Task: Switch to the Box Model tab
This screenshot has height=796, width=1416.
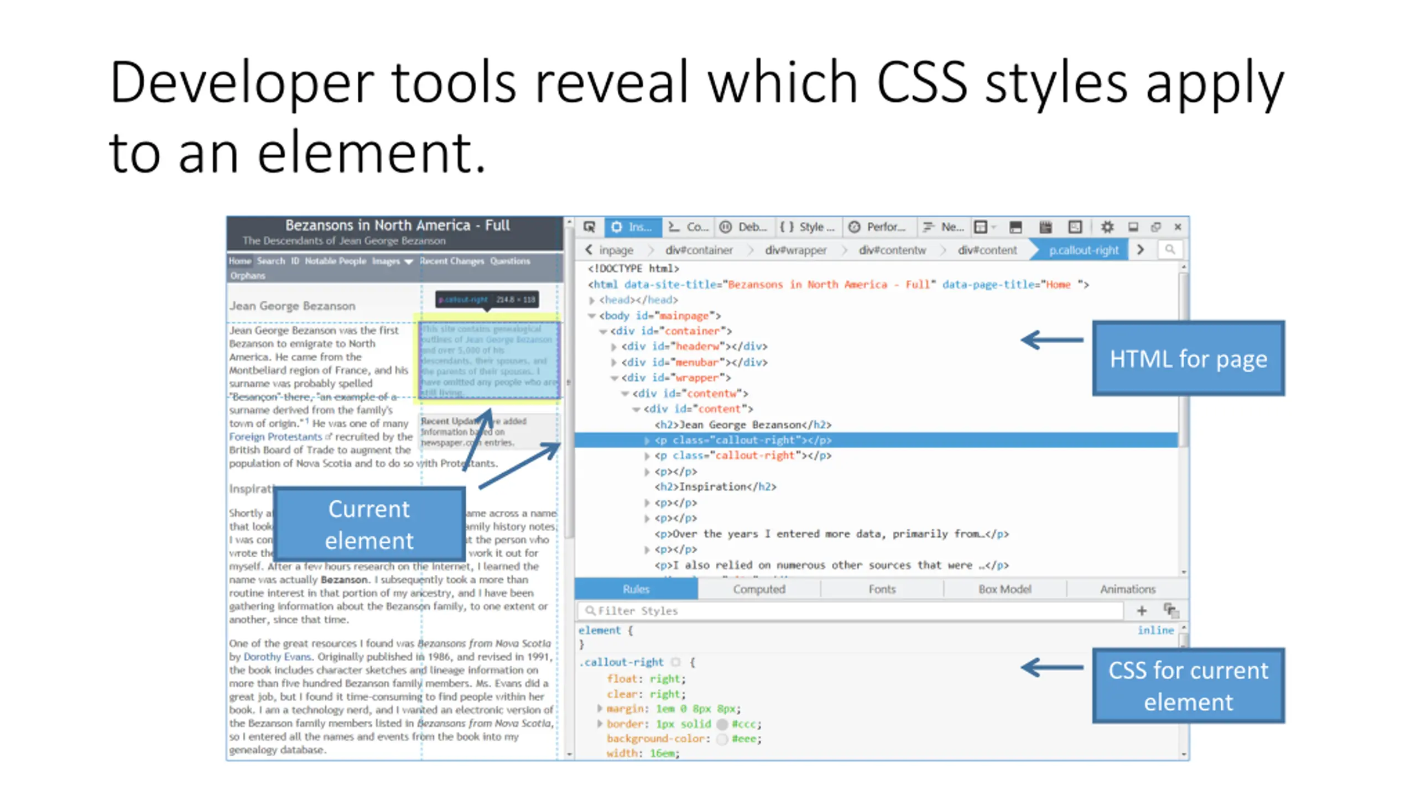Action: 1004,589
